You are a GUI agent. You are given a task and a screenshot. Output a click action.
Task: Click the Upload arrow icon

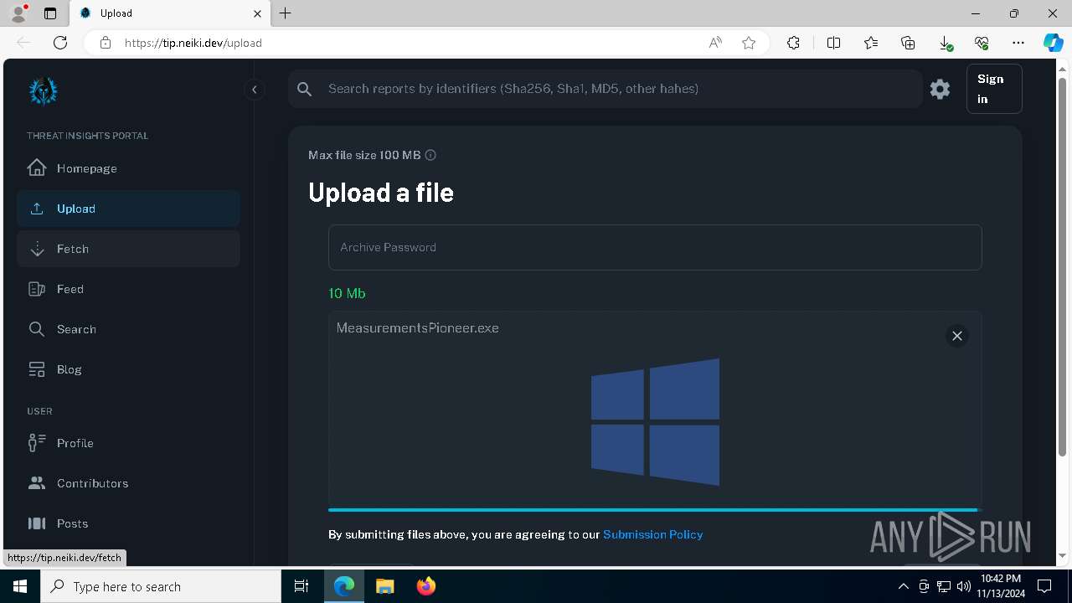(x=37, y=209)
